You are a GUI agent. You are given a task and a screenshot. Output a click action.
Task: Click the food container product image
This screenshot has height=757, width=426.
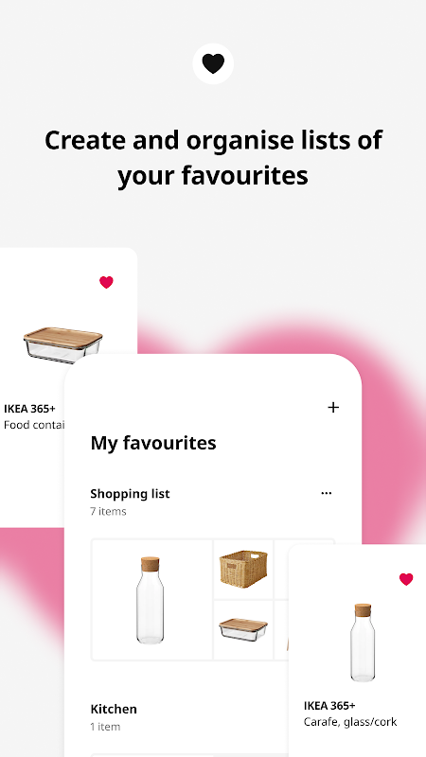pyautogui.click(x=62, y=344)
